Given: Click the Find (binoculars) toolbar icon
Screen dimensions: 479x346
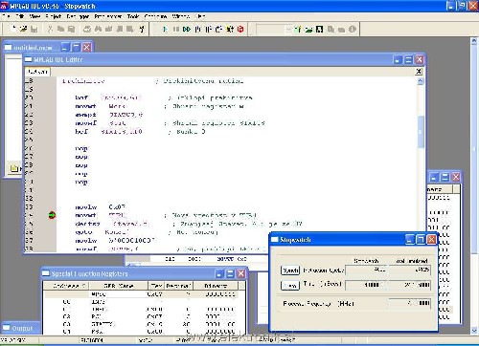Looking at the screenshot, I should [x=98, y=30].
